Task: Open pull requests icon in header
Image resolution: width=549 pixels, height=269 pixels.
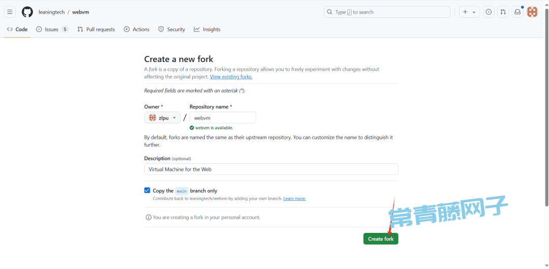Action: click(503, 12)
